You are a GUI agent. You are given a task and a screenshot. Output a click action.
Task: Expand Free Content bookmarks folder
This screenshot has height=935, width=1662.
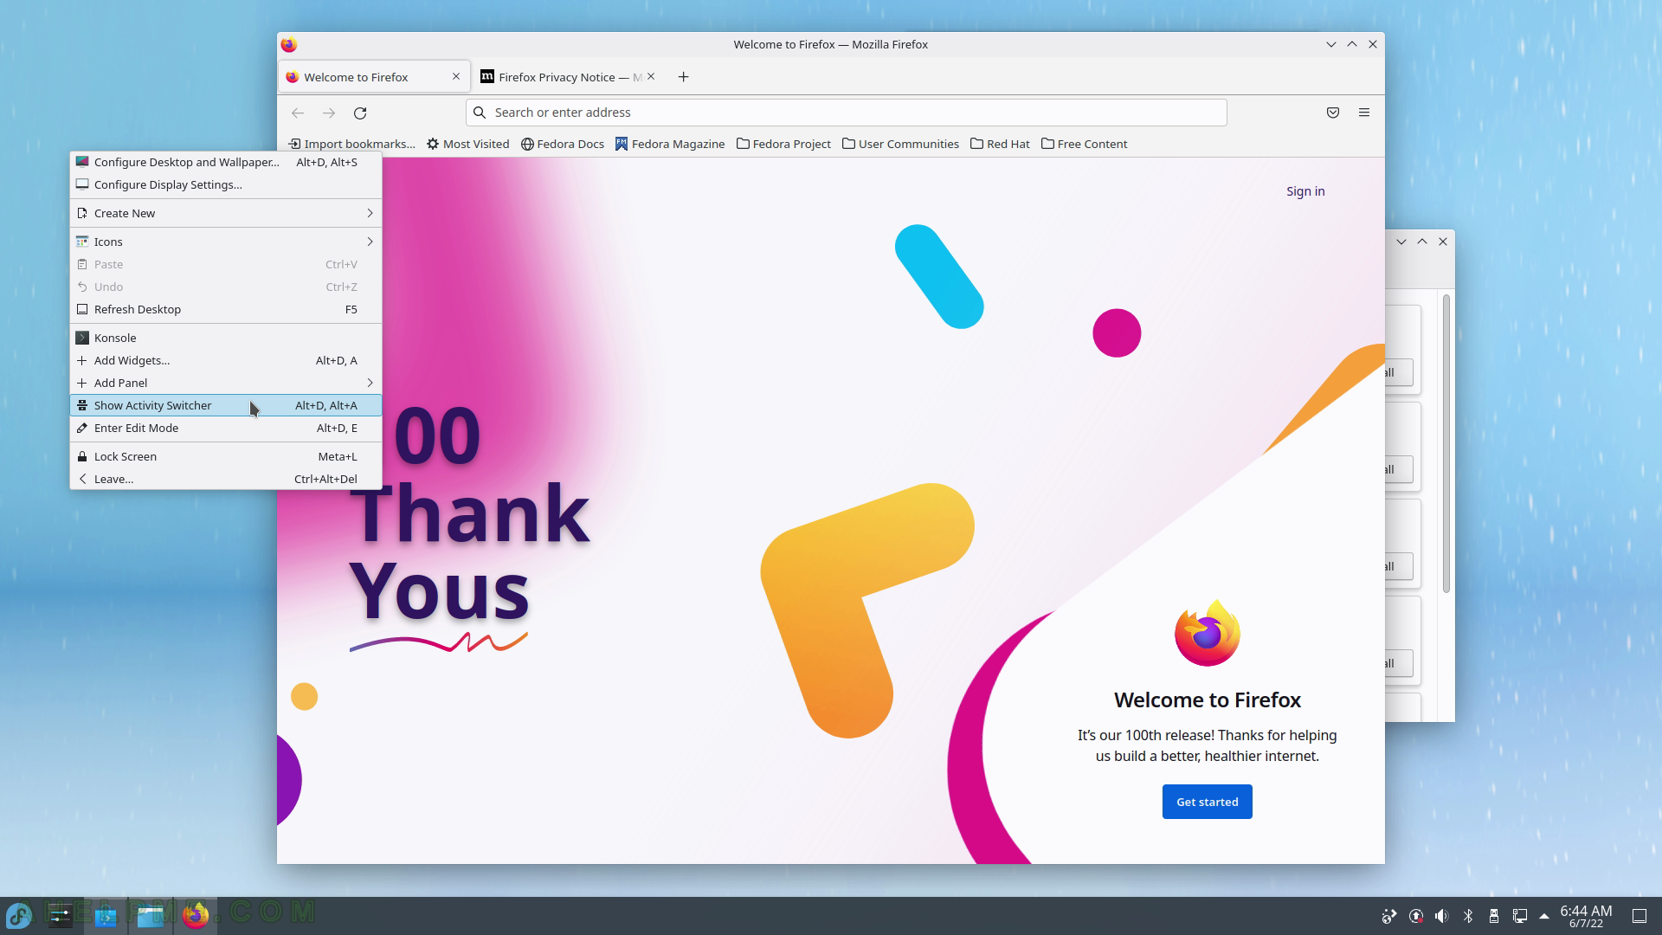[1084, 144]
